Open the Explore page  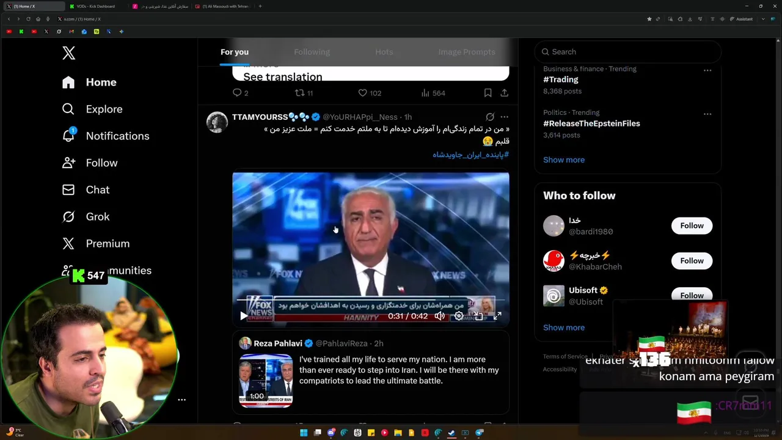(x=92, y=109)
